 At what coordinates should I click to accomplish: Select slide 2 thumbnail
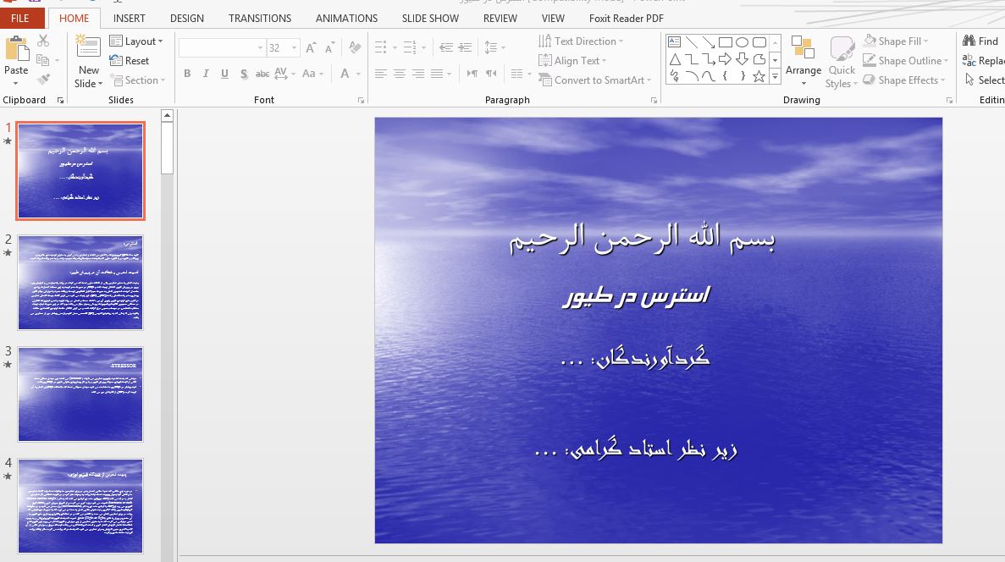coord(80,283)
